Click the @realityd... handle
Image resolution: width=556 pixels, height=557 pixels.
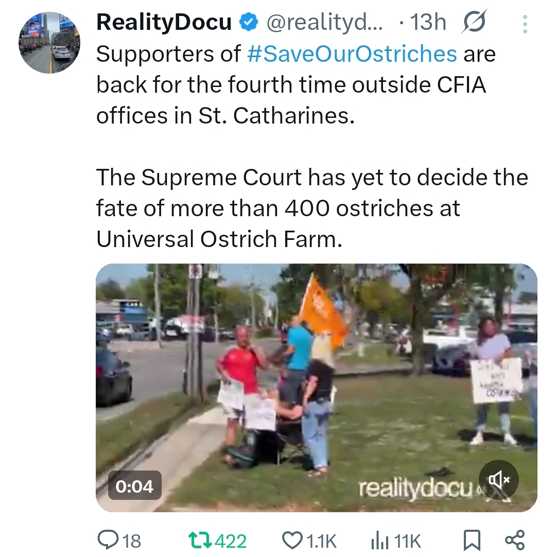[324, 22]
